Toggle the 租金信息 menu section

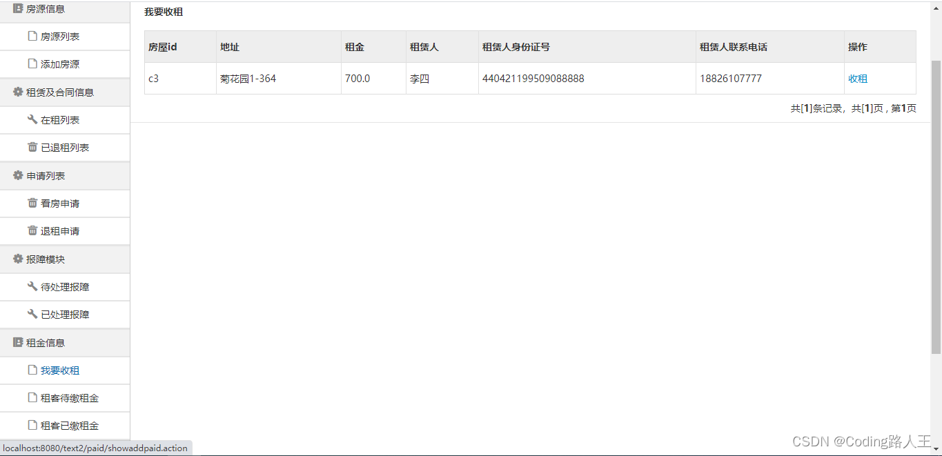(x=65, y=343)
